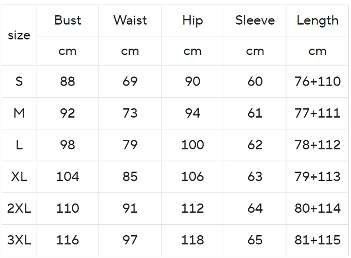
Task: Select the size header cell
Action: pos(19,36)
